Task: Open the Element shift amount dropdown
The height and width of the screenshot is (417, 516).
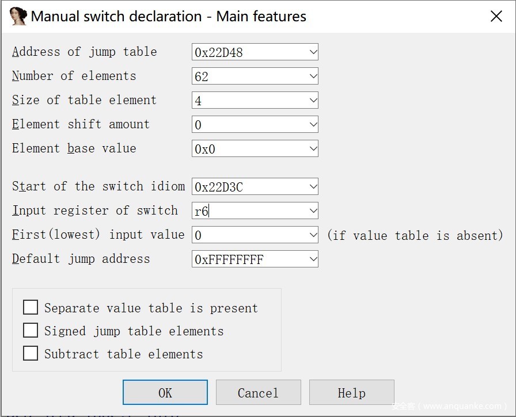Action: 313,125
